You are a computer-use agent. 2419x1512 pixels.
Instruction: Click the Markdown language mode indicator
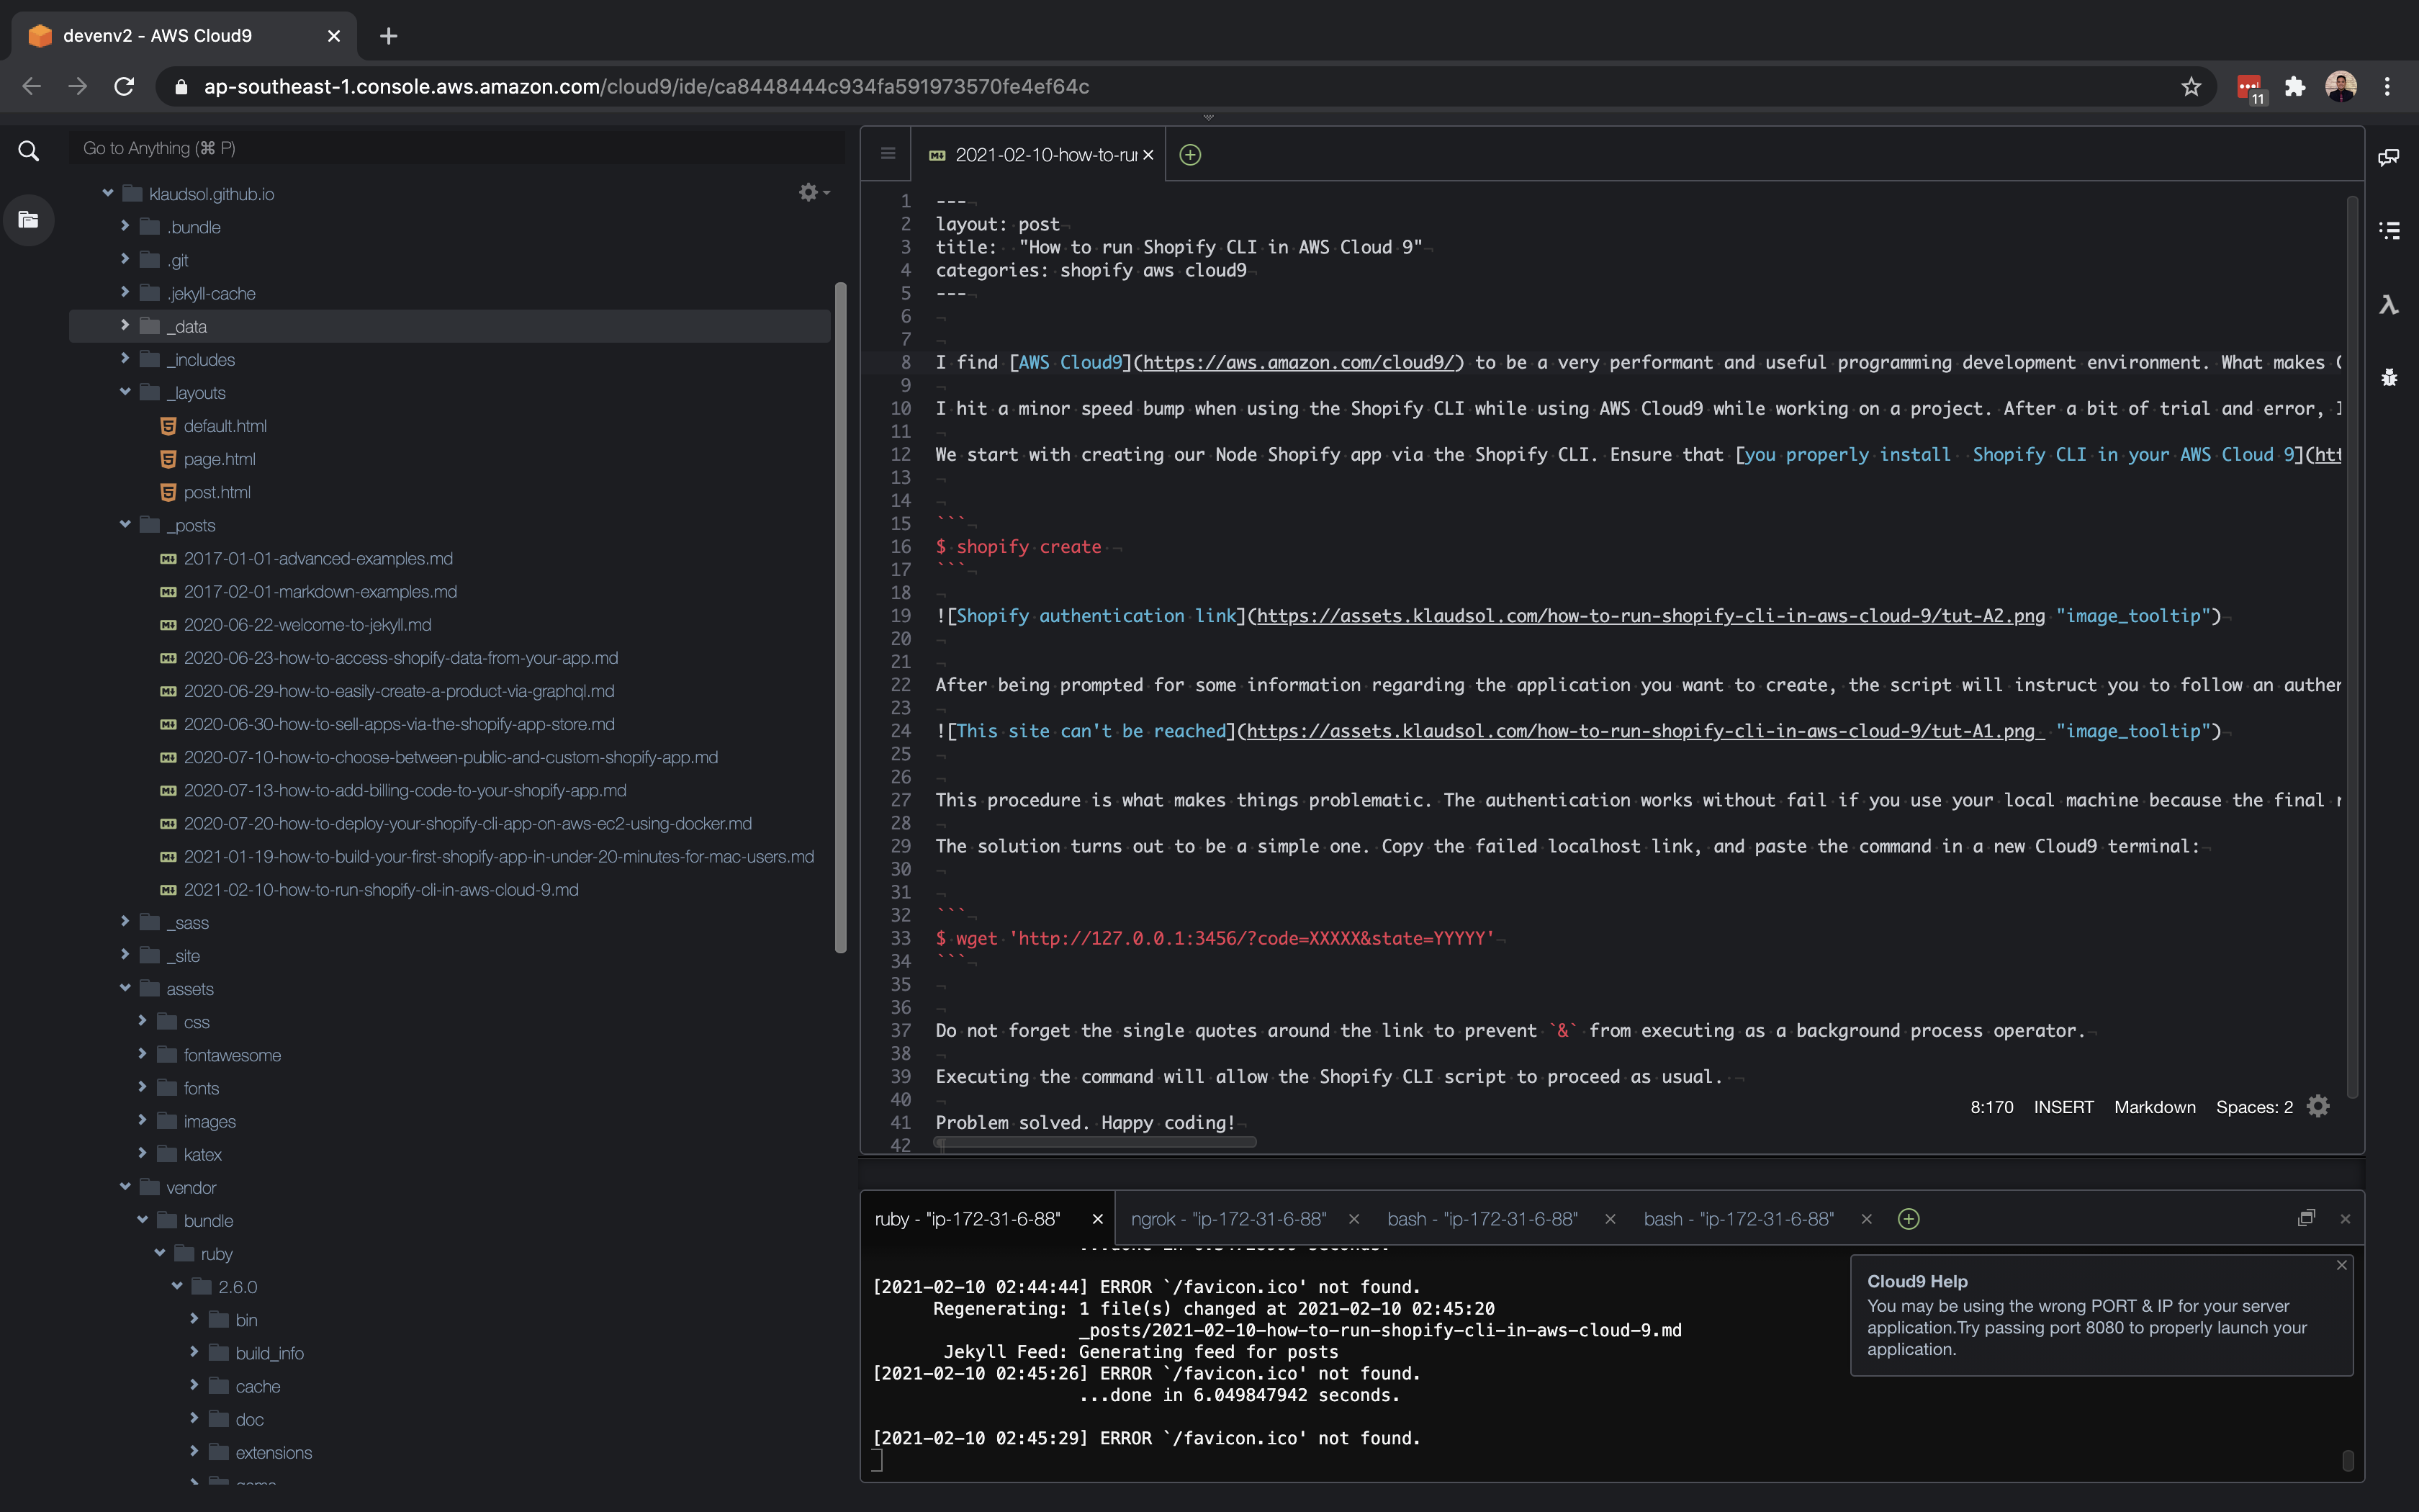click(2153, 1106)
